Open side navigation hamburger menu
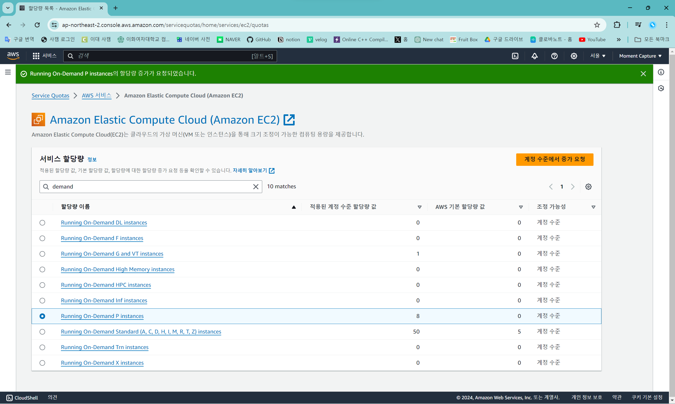Screen dimensions: 675x404 click(x=8, y=72)
